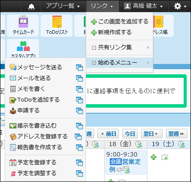This screenshot has width=191, height=182.
Task: Open ToDoを追加する in a new window
Action: click(80, 100)
